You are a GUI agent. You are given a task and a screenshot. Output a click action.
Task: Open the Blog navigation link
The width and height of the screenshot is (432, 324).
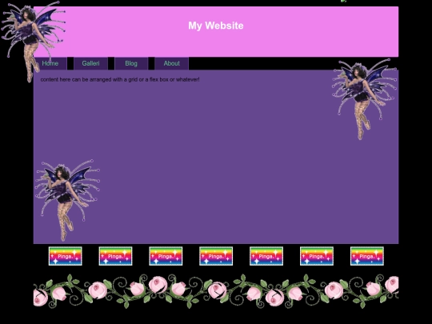pos(131,63)
